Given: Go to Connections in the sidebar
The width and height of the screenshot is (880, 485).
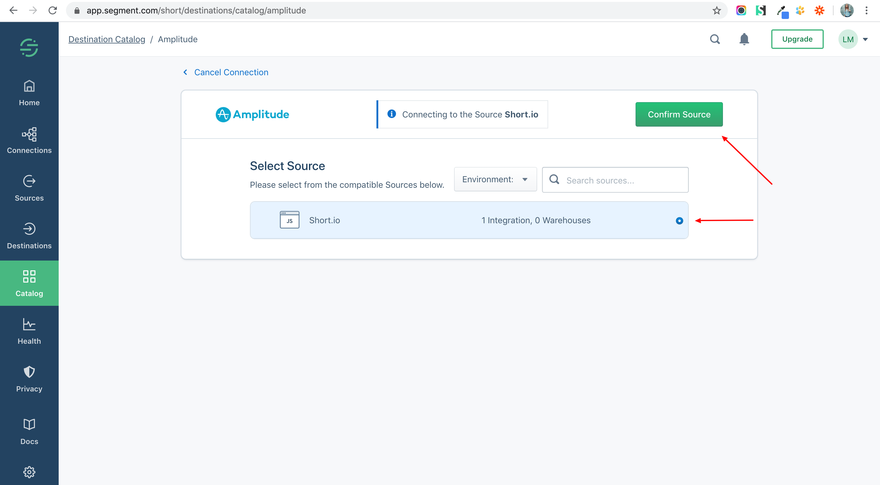Looking at the screenshot, I should click(29, 140).
